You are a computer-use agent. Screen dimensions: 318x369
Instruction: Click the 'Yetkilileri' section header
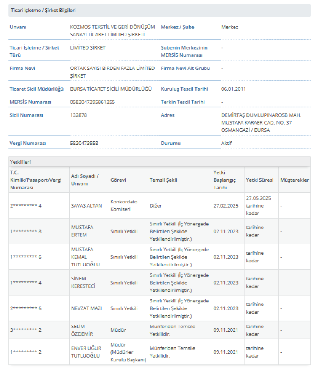(x=20, y=162)
